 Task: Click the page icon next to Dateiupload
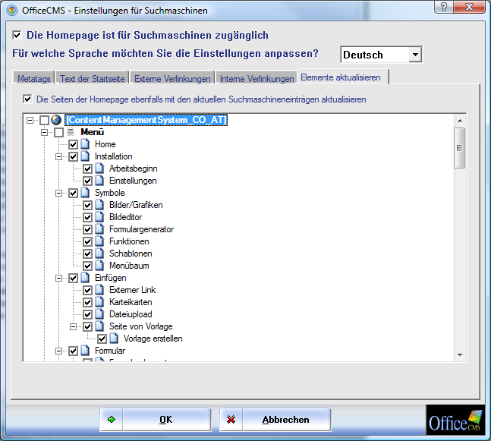point(99,314)
